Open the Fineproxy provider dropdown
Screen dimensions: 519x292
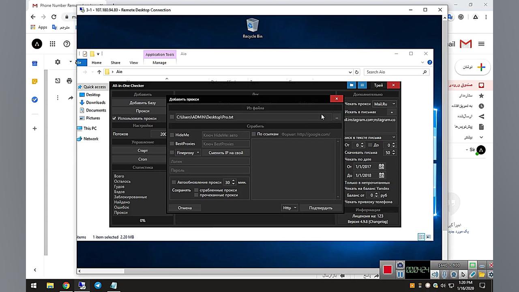[x=188, y=152]
